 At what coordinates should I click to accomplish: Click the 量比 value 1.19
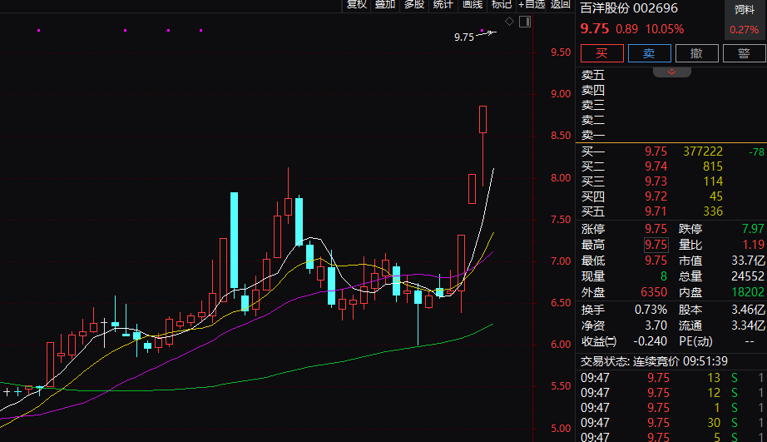753,245
